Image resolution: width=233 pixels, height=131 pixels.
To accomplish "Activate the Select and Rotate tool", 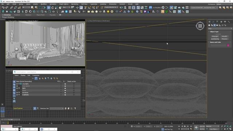I will tap(52, 8).
